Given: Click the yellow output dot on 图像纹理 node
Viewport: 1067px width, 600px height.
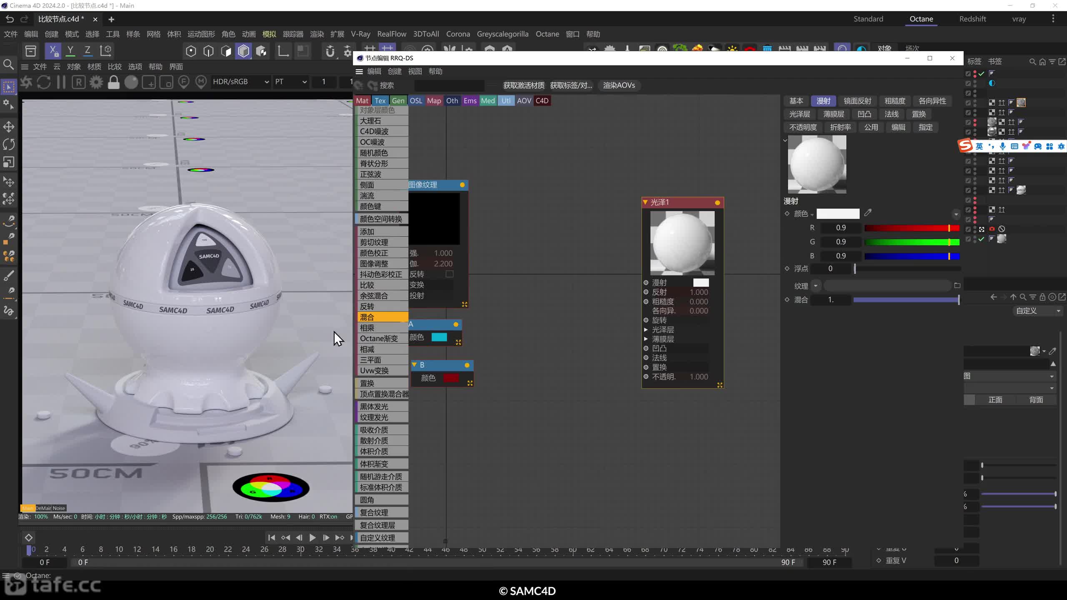Looking at the screenshot, I should (462, 185).
